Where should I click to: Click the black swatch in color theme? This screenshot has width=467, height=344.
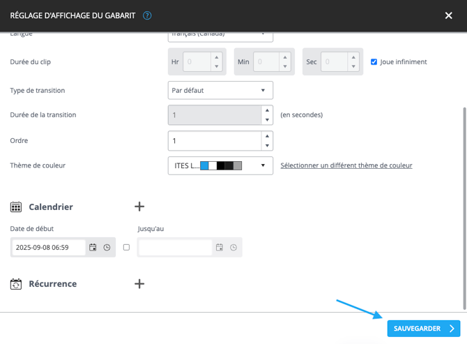pyautogui.click(x=221, y=165)
